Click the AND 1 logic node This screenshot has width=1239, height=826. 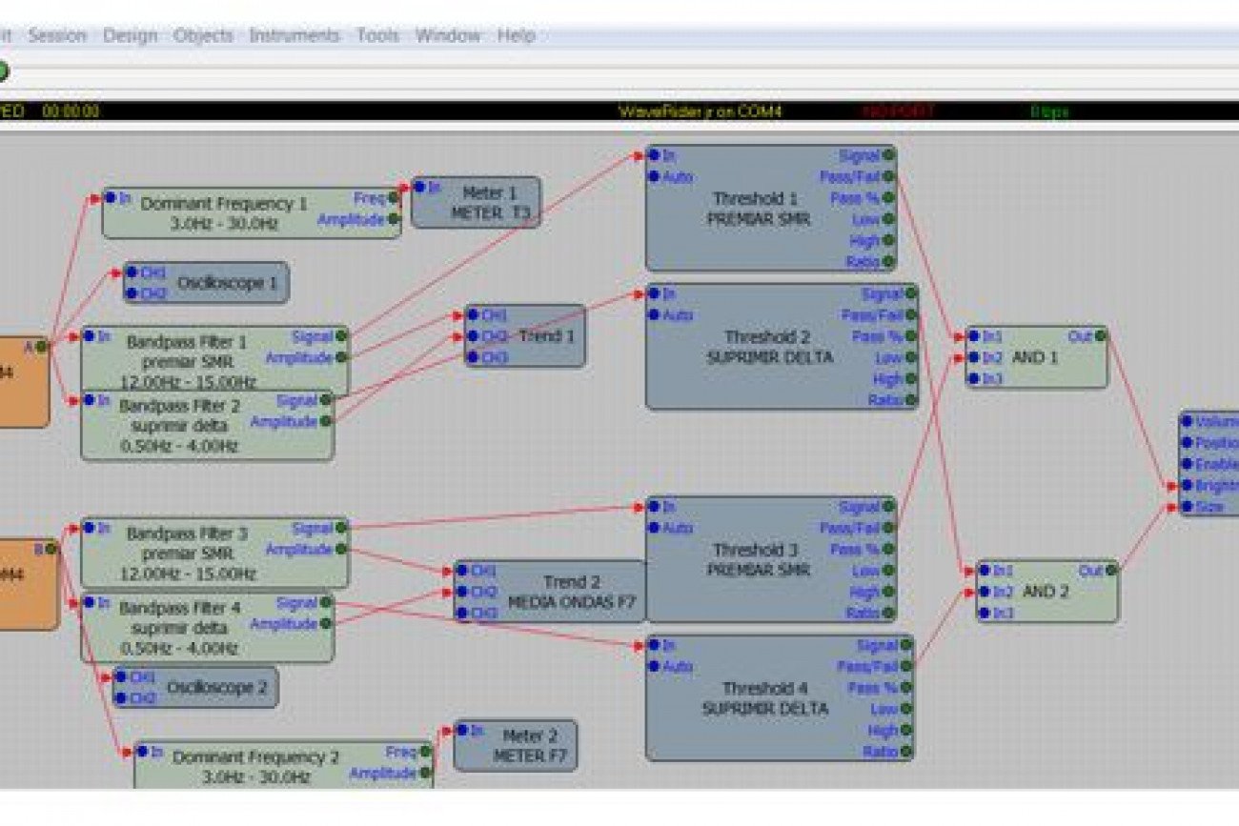coord(1036,357)
